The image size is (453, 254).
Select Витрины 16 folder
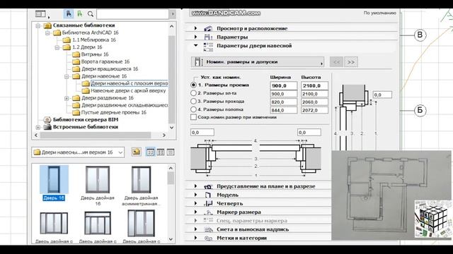coord(95,54)
